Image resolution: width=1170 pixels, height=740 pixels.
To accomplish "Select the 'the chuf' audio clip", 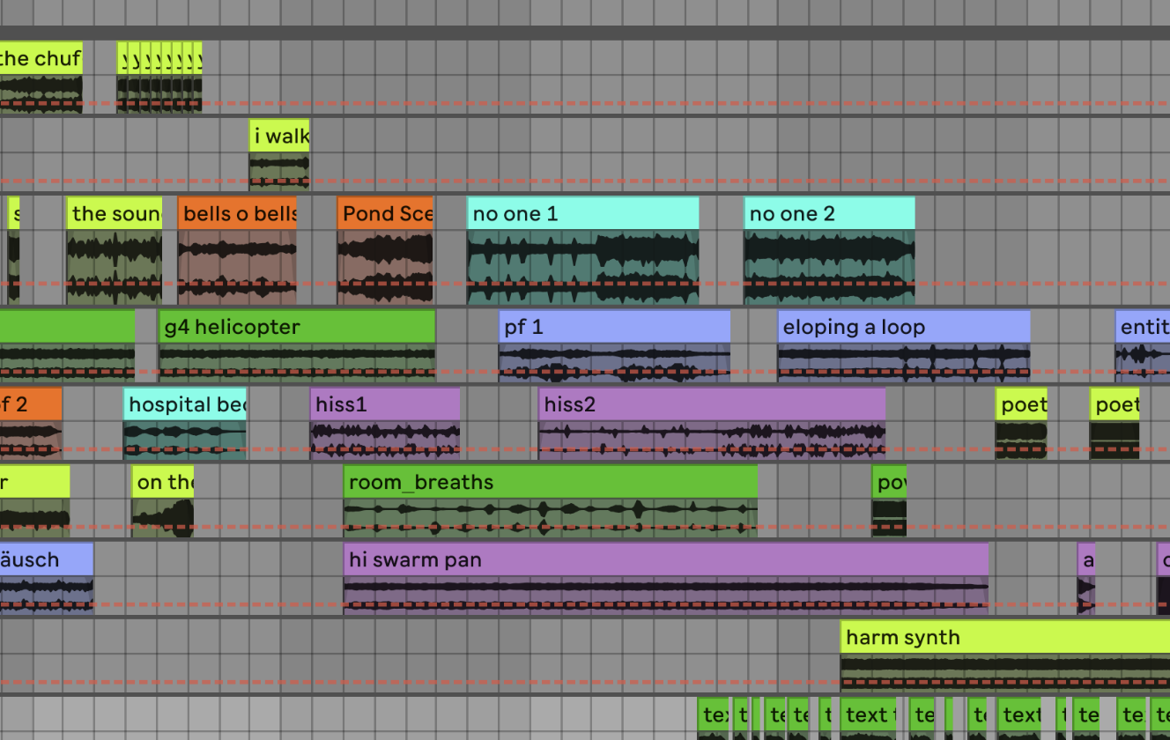I will 41,59.
